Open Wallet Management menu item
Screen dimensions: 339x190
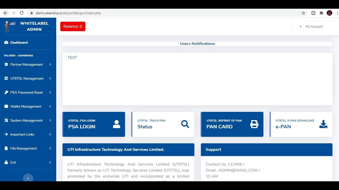tap(28, 106)
